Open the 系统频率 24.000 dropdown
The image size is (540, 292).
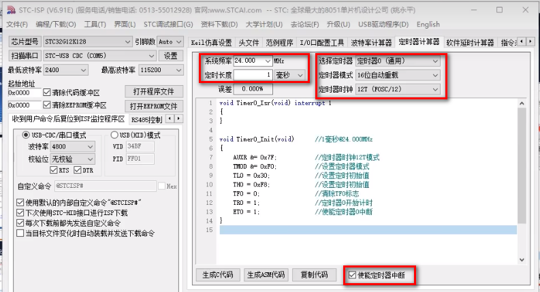(x=253, y=61)
